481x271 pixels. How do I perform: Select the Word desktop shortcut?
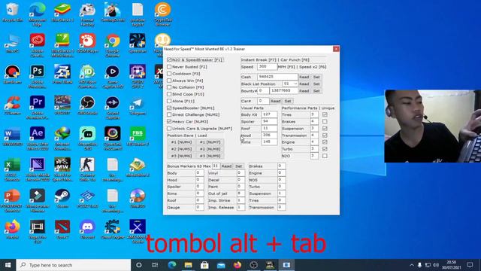12,136
